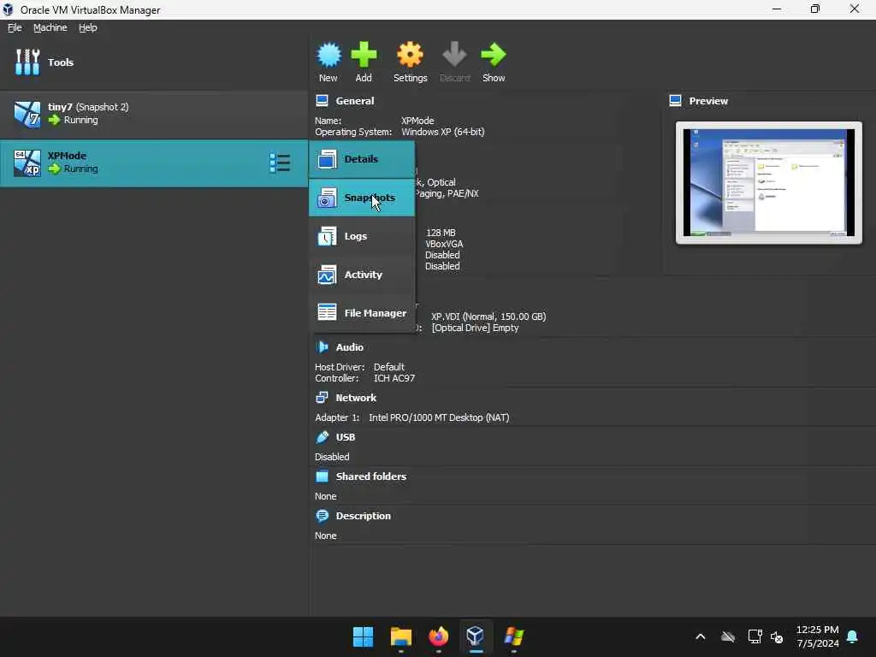The height and width of the screenshot is (657, 876).
Task: Click the Details icon in tools menu
Action: pyautogui.click(x=327, y=159)
